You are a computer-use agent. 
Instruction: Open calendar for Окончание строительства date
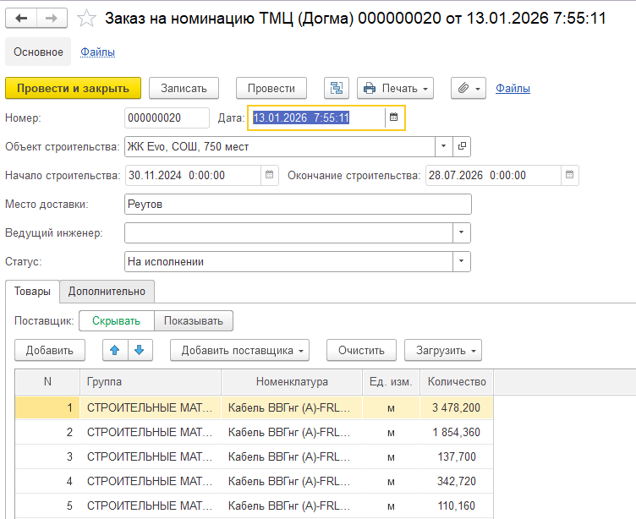click(x=571, y=175)
